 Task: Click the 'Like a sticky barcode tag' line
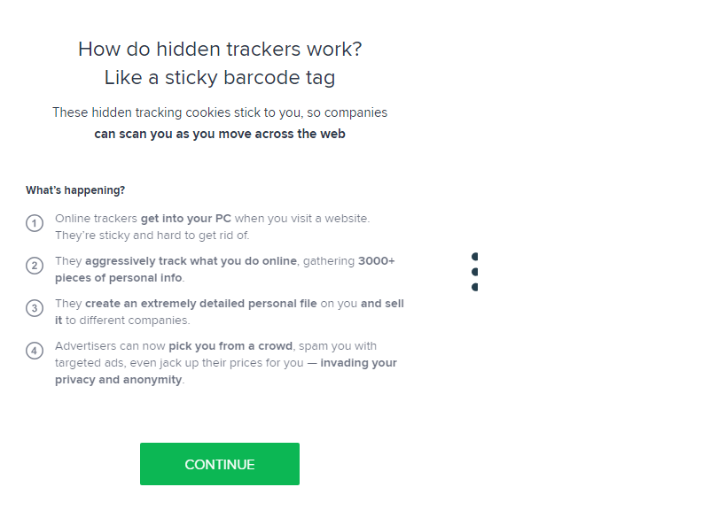(220, 77)
